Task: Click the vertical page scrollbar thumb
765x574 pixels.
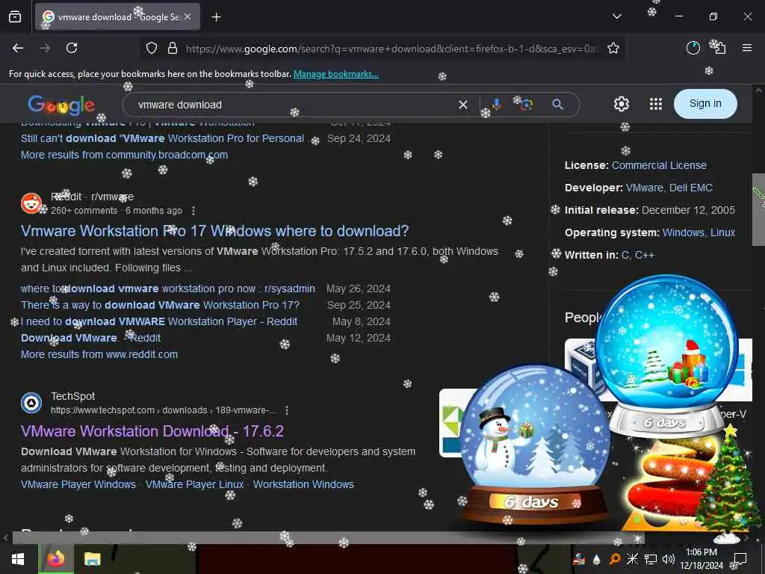Action: [x=758, y=210]
